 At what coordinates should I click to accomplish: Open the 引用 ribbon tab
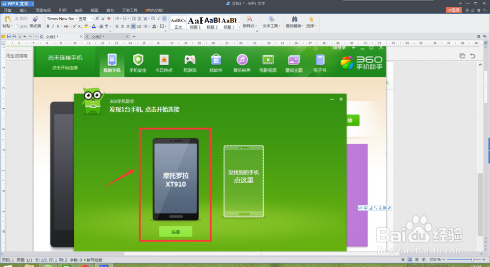point(63,10)
